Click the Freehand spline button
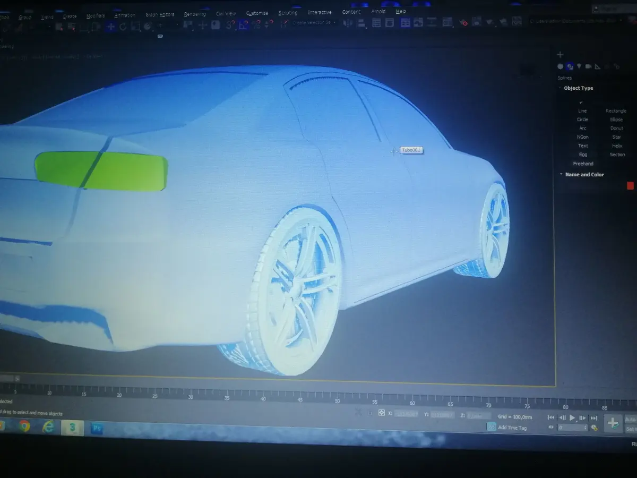 pyautogui.click(x=583, y=164)
